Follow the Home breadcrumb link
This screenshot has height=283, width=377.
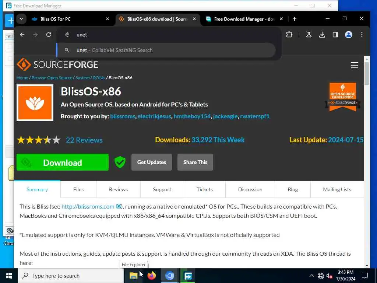22,78
